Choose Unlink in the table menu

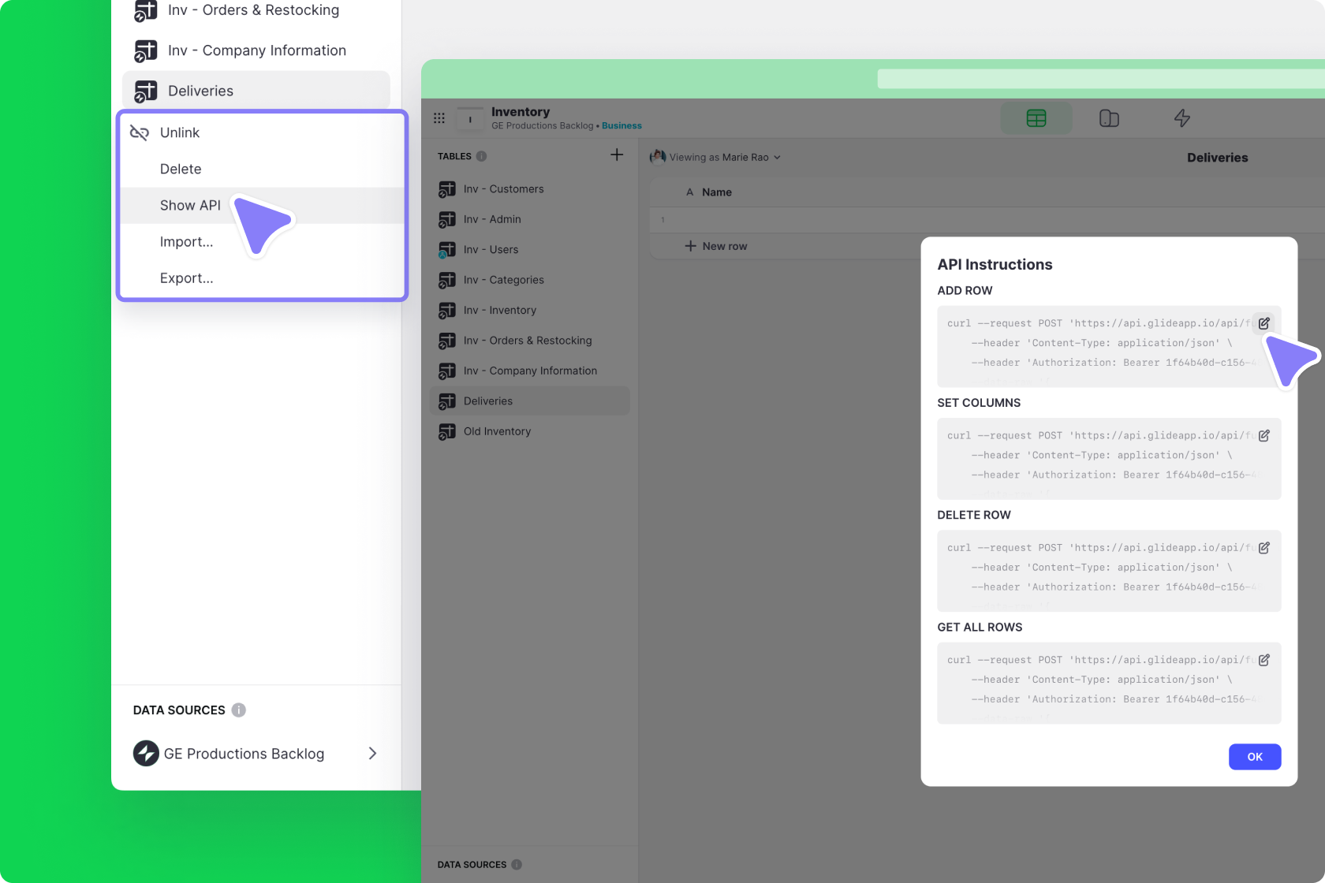(180, 132)
